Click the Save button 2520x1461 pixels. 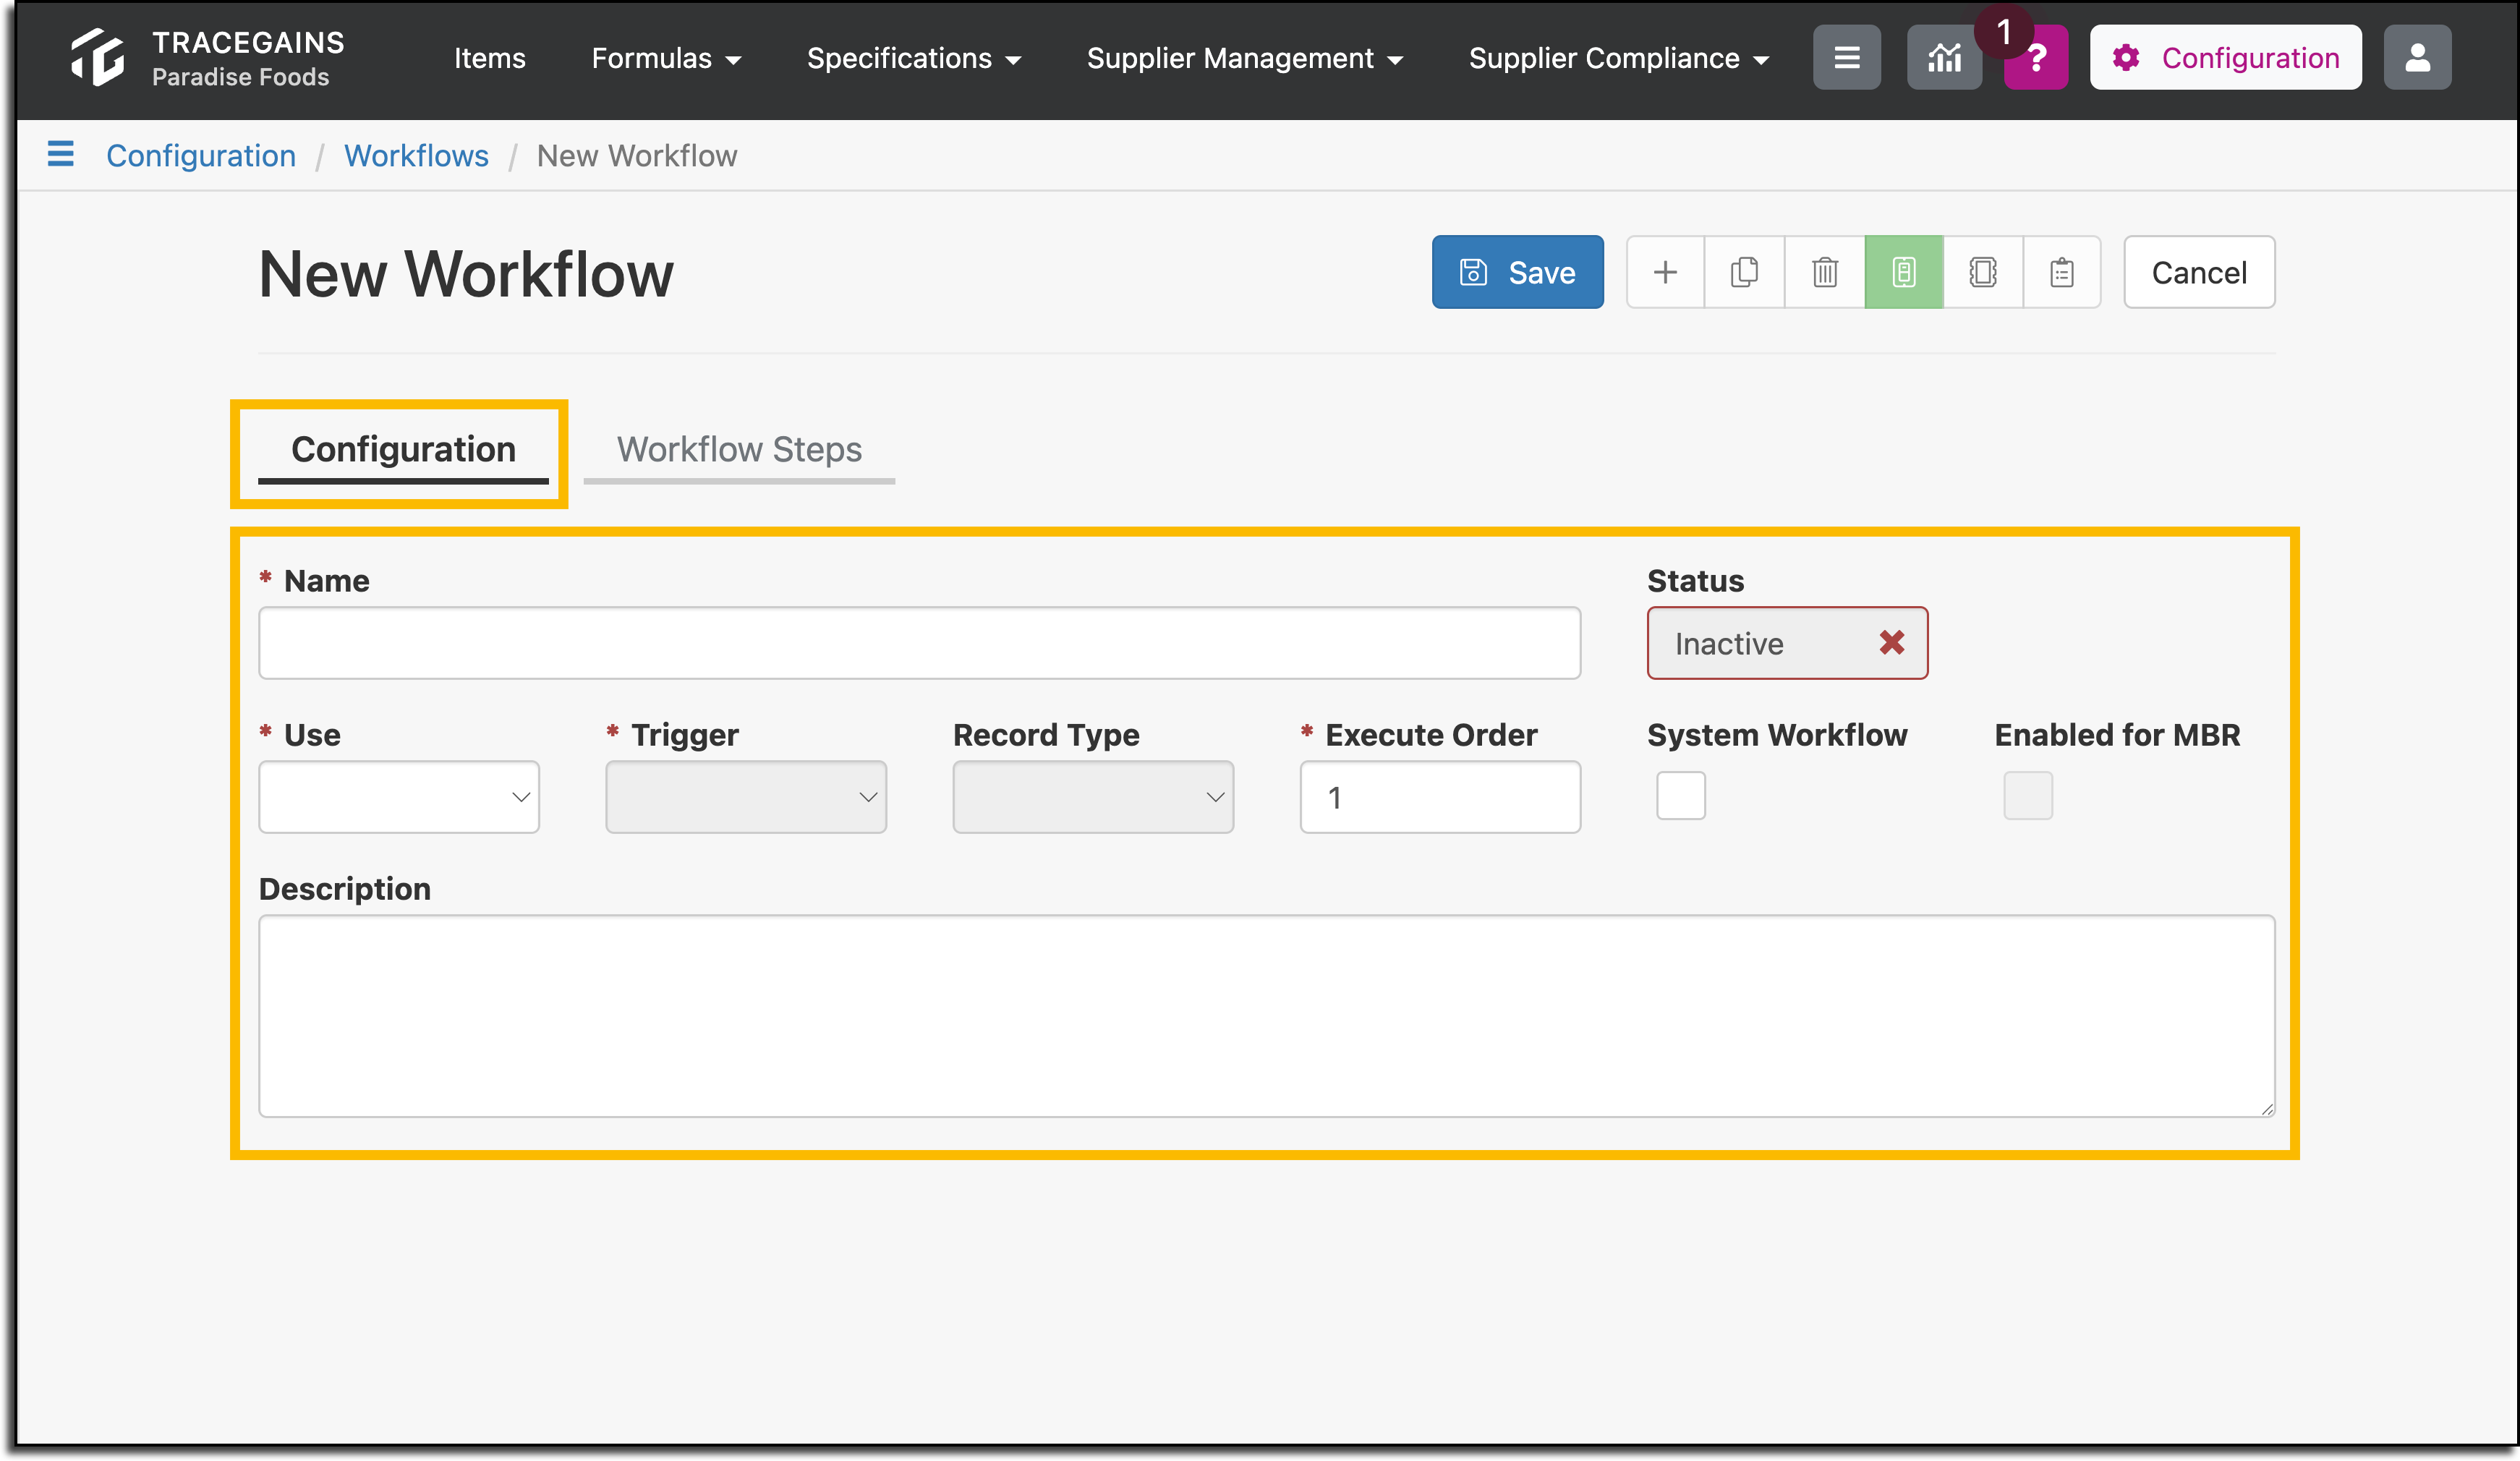[x=1517, y=272]
